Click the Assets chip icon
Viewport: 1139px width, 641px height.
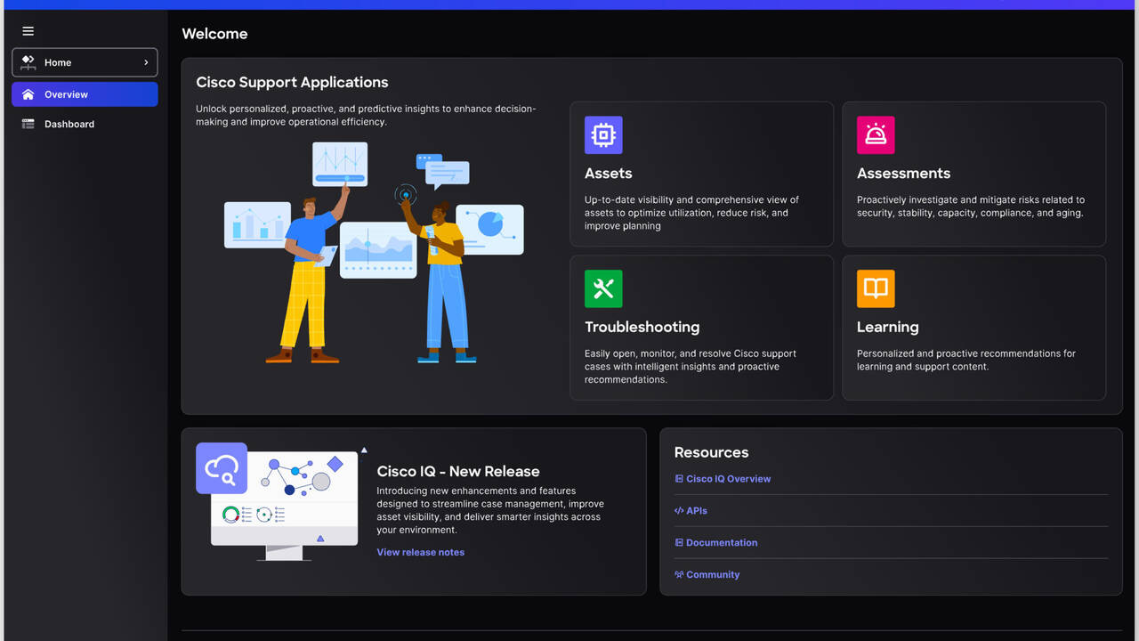click(603, 135)
